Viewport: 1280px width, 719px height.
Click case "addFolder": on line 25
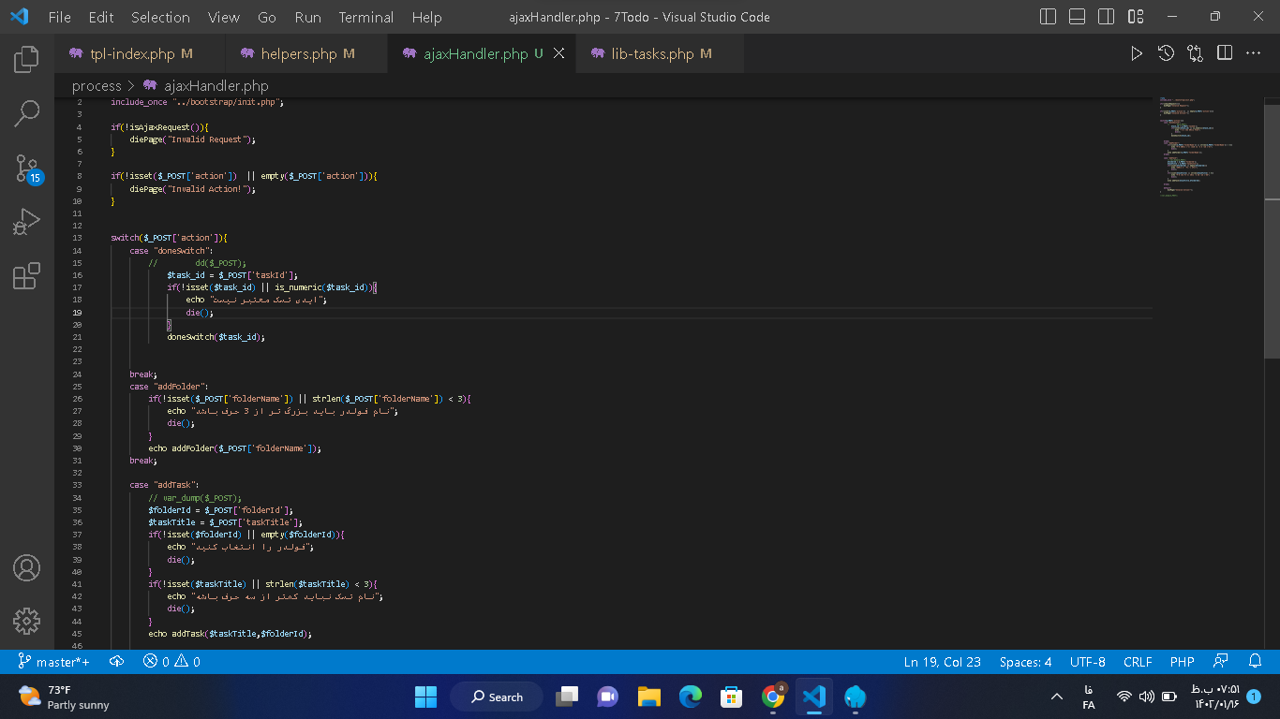pyautogui.click(x=169, y=387)
